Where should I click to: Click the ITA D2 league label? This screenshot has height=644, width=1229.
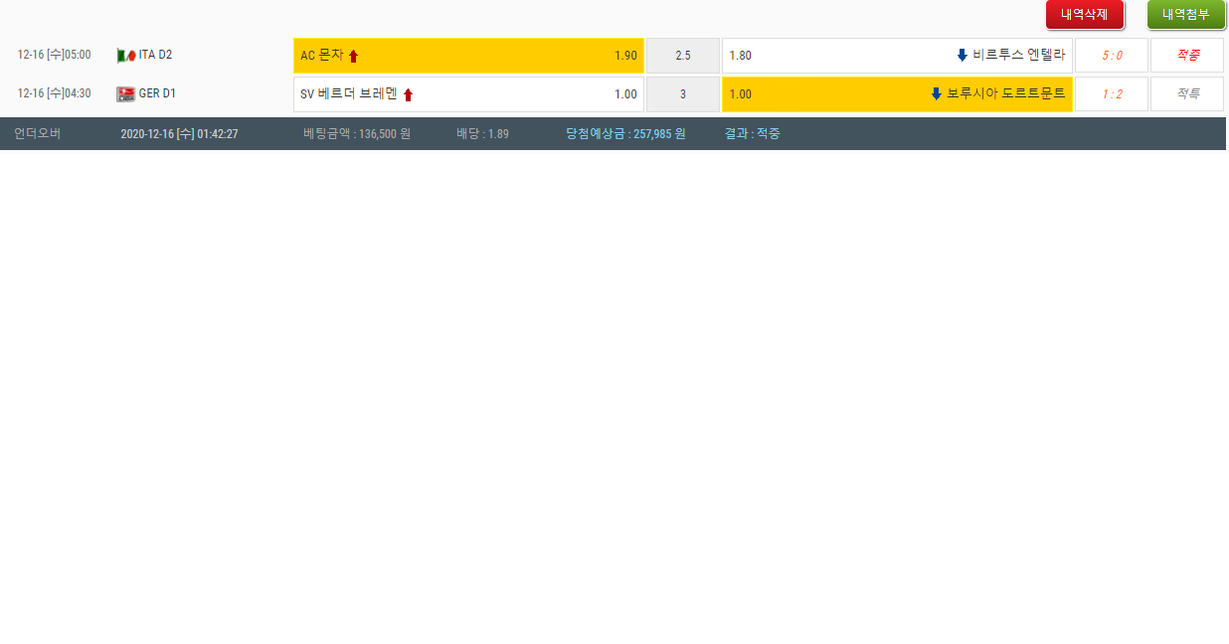[x=155, y=55]
